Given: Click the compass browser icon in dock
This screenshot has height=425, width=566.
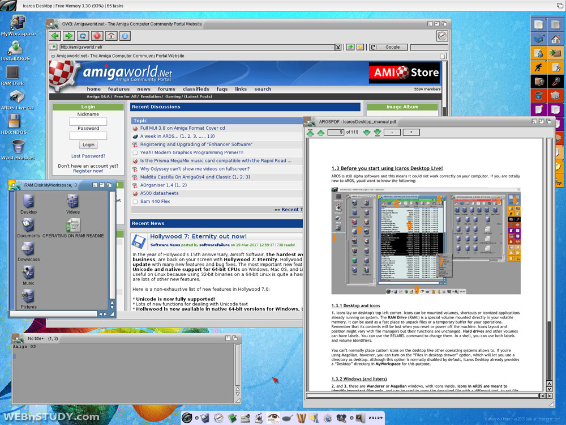Looking at the screenshot, I should 218,418.
